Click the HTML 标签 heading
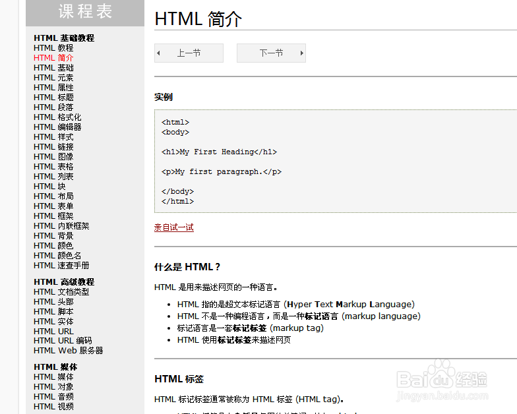Image resolution: width=517 pixels, height=414 pixels. tap(179, 379)
